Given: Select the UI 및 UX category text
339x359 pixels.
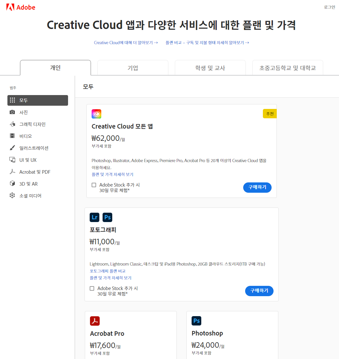Looking at the screenshot, I should pyautogui.click(x=28, y=160).
